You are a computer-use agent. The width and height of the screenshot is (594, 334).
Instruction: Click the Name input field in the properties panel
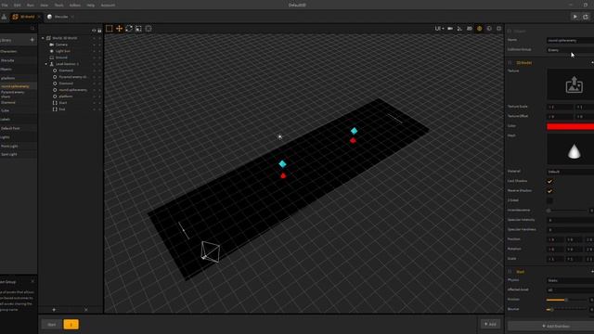[570, 40]
